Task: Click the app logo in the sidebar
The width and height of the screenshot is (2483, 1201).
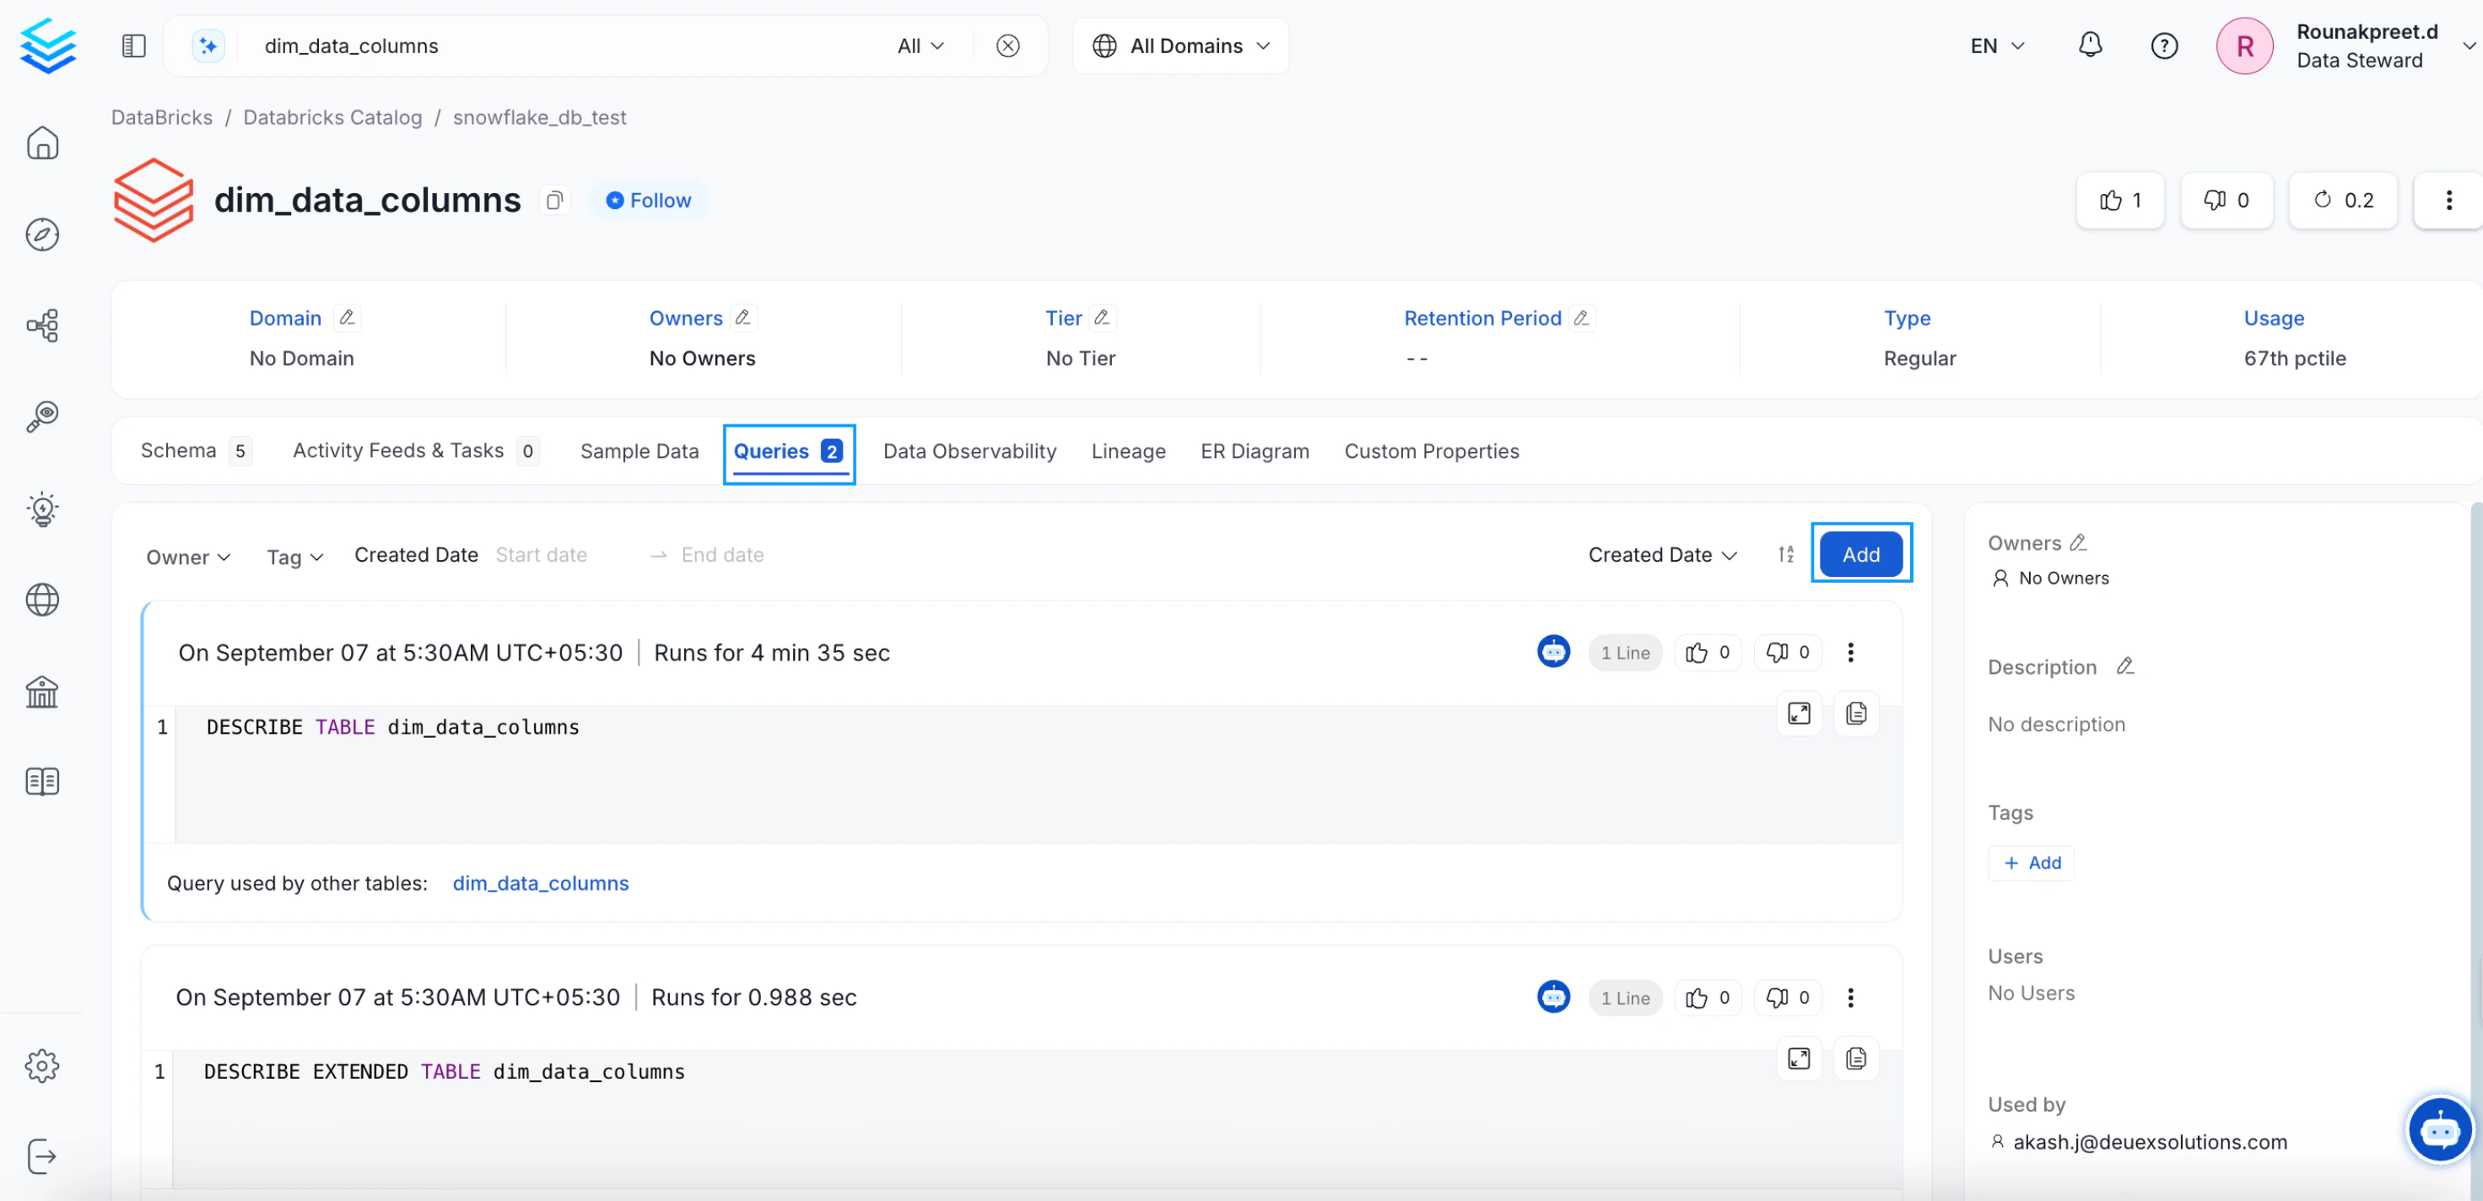Action: (48, 46)
